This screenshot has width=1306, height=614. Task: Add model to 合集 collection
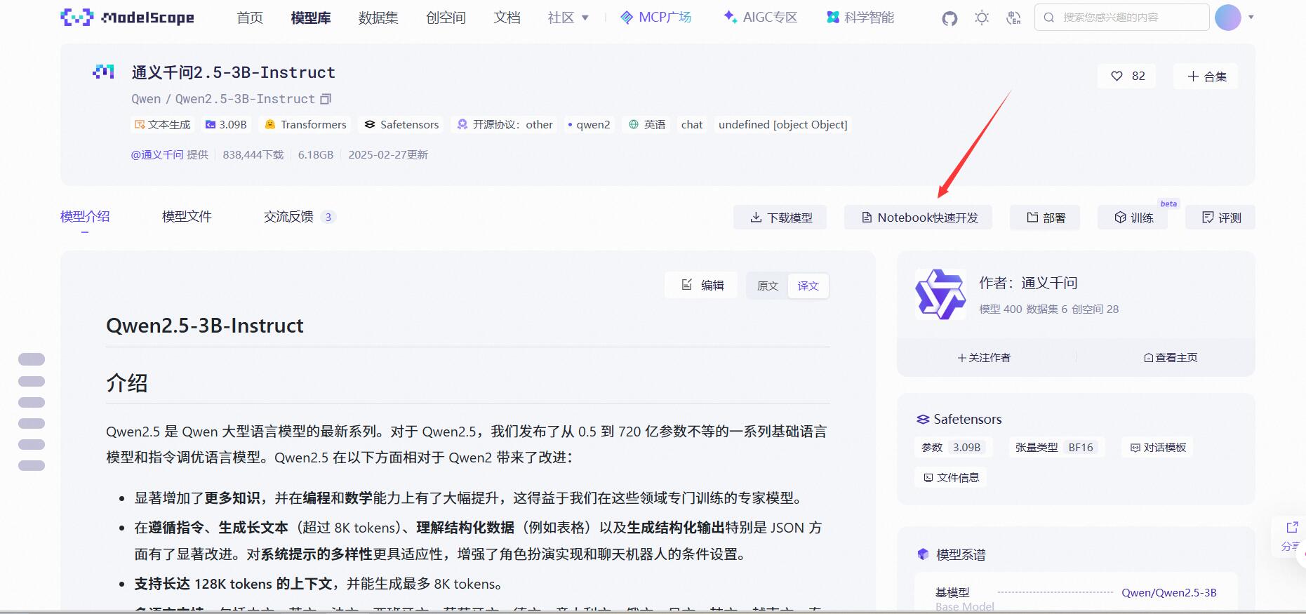pyautogui.click(x=1206, y=76)
